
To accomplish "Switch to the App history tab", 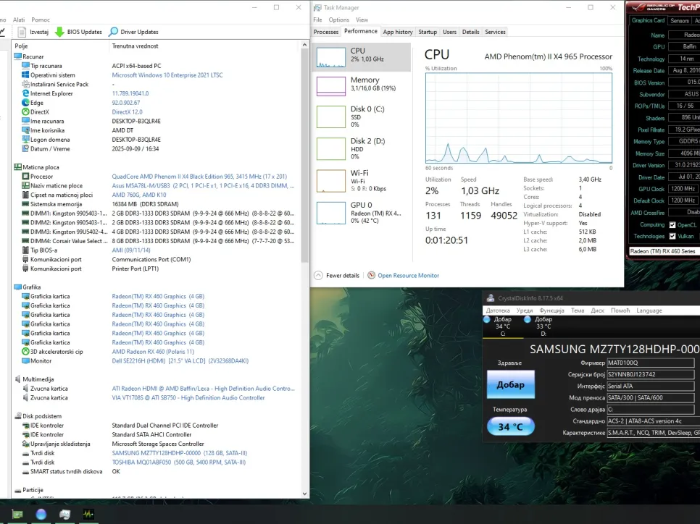I will click(398, 32).
